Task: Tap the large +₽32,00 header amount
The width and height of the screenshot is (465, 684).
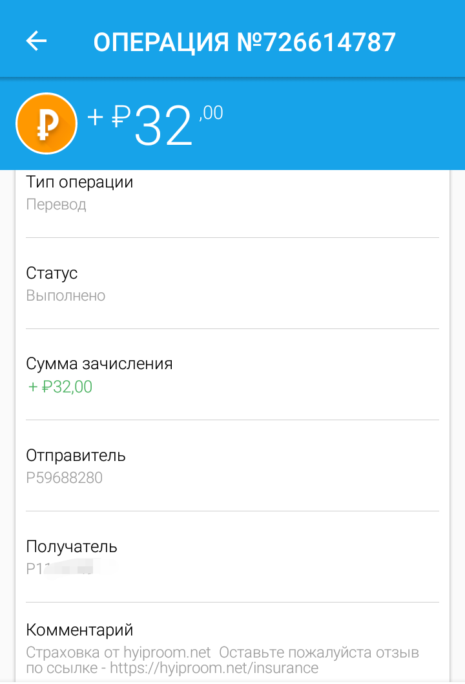Action: (155, 125)
